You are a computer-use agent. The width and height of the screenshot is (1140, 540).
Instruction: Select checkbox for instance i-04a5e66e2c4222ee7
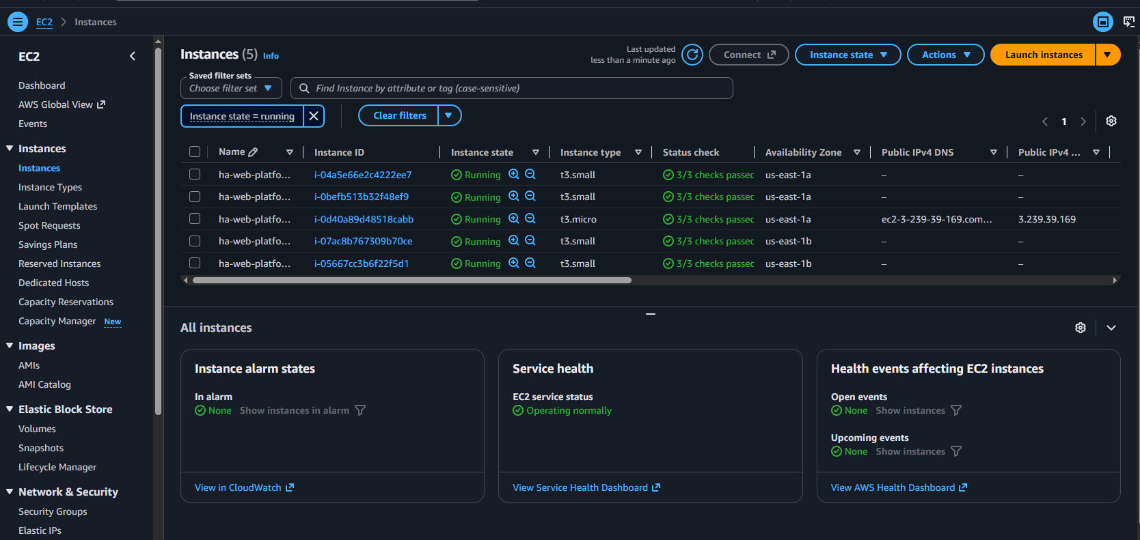coord(195,175)
